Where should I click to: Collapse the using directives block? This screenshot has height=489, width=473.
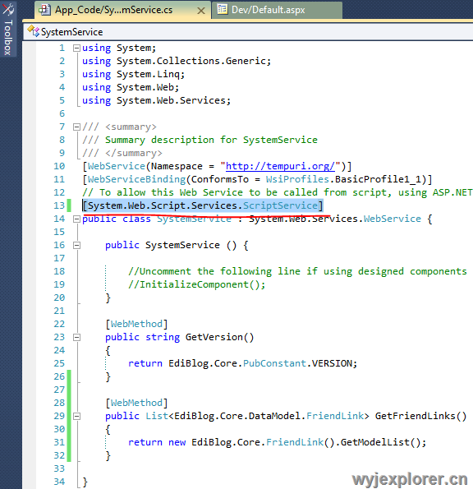pos(76,48)
